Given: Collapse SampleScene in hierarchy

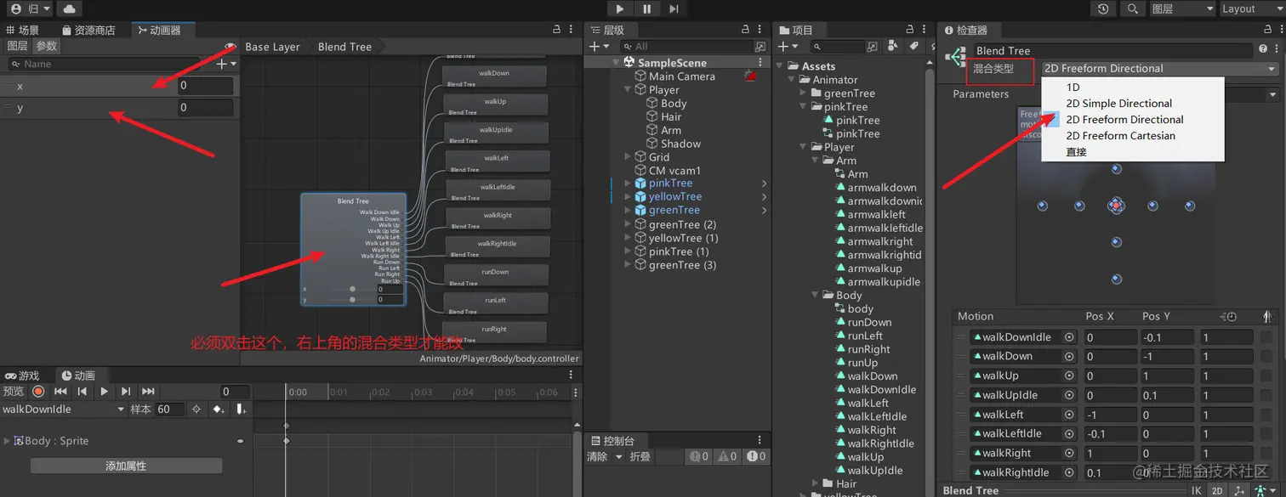Looking at the screenshot, I should click(x=617, y=62).
